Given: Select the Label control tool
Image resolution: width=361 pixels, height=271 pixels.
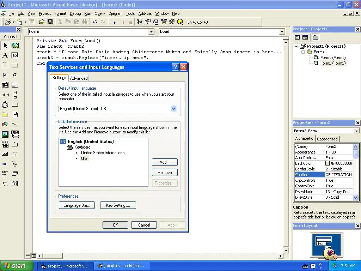Looking at the screenshot, I should coord(5,55).
